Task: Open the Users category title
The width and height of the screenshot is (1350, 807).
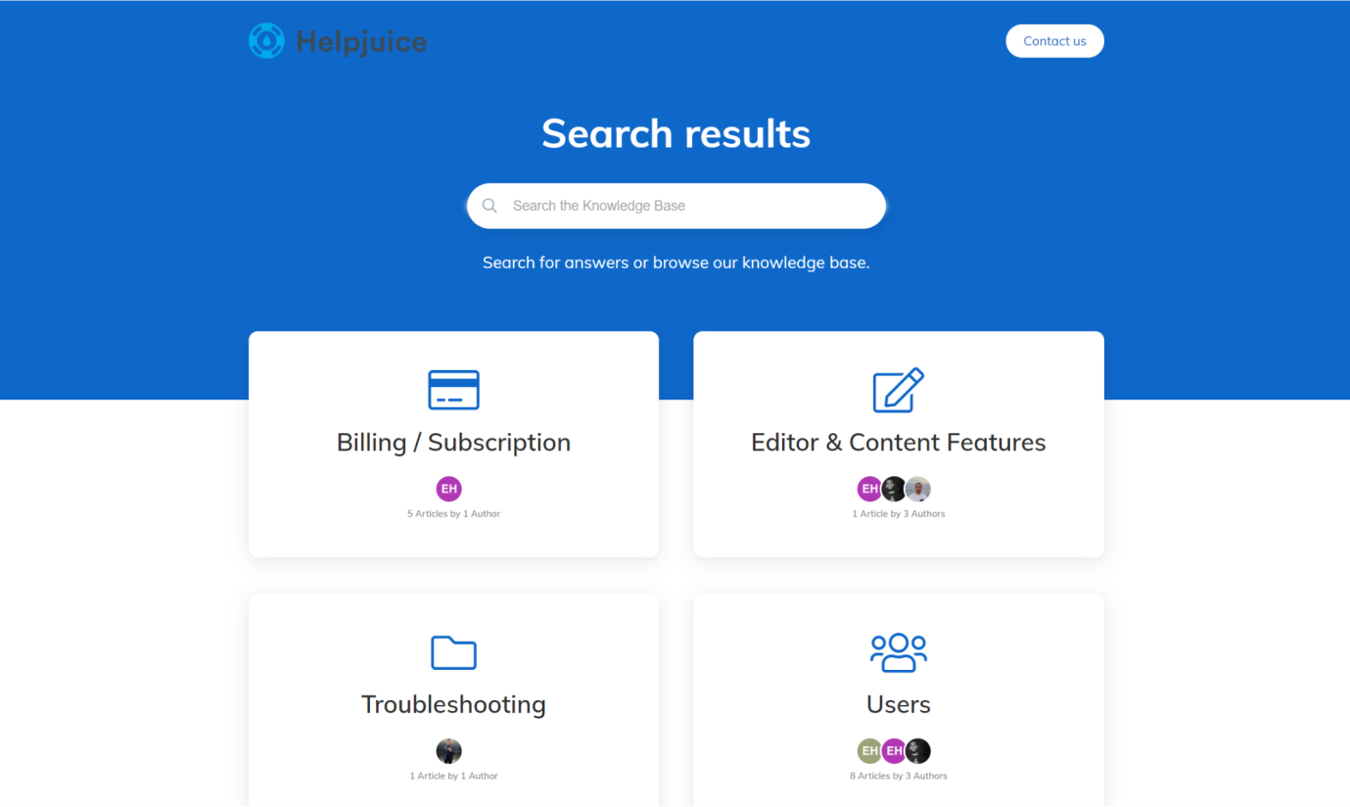Action: (898, 705)
